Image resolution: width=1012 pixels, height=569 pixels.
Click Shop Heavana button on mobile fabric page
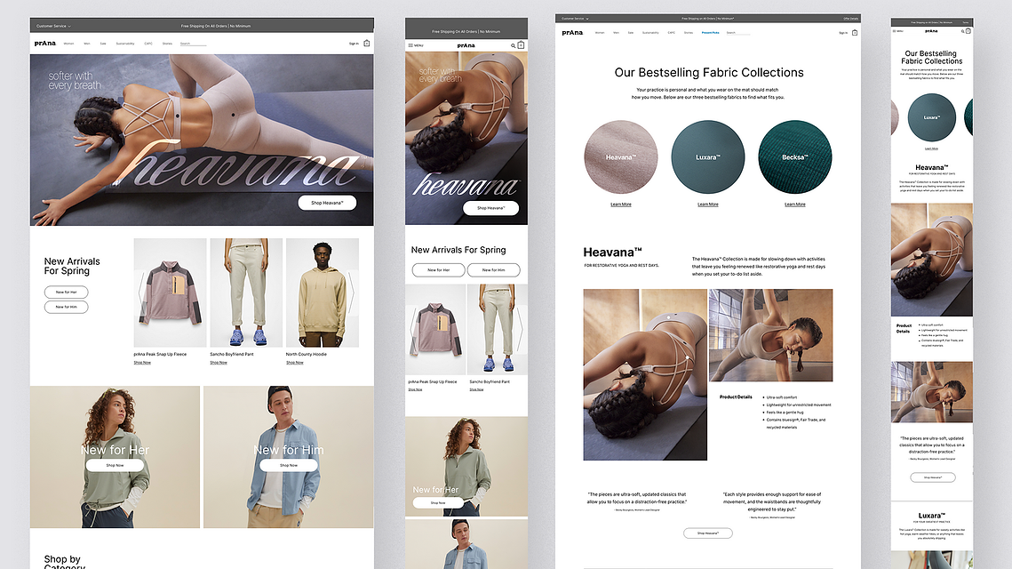pyautogui.click(x=933, y=477)
